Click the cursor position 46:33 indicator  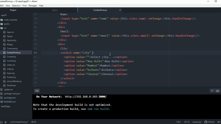click(x=33, y=122)
